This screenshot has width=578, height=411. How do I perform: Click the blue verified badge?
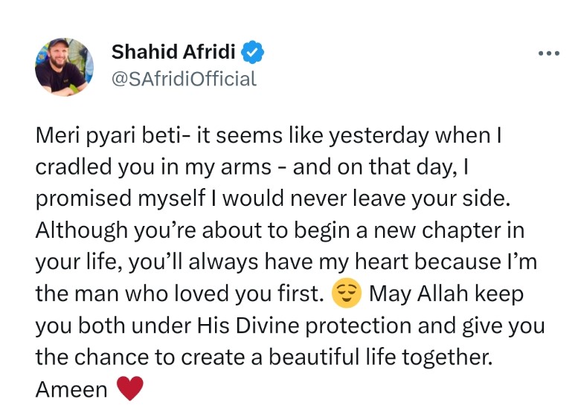254,53
